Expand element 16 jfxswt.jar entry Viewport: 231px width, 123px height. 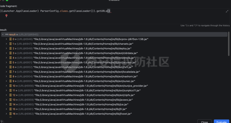[x=6, y=114]
